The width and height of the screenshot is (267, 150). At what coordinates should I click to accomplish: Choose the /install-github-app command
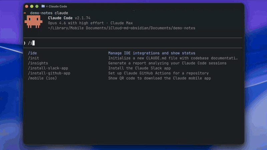pos(49,73)
